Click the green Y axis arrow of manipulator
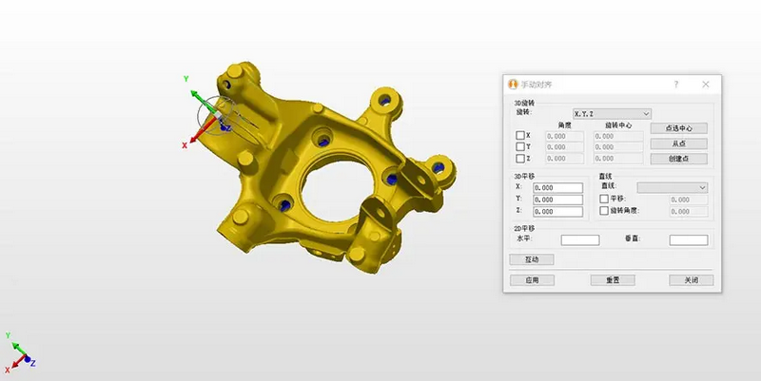The height and width of the screenshot is (381, 761). tap(194, 95)
